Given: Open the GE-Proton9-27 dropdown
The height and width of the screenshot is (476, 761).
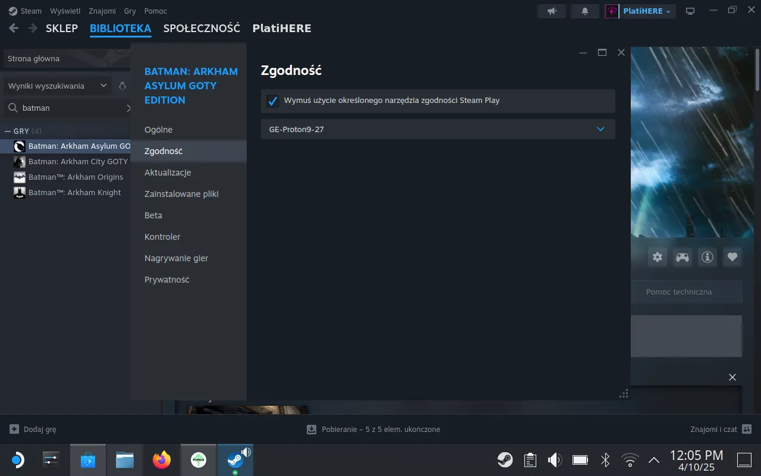Looking at the screenshot, I should pyautogui.click(x=438, y=129).
